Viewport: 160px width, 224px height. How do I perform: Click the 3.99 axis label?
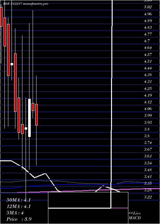pos(148,116)
